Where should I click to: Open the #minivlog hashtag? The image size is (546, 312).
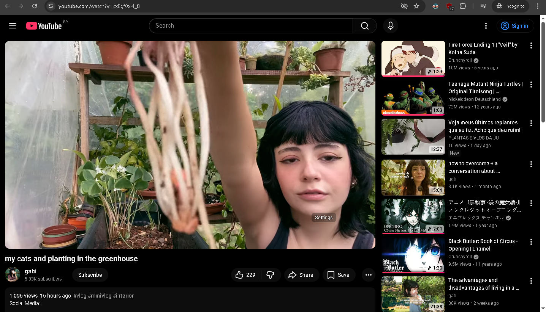tap(100, 296)
